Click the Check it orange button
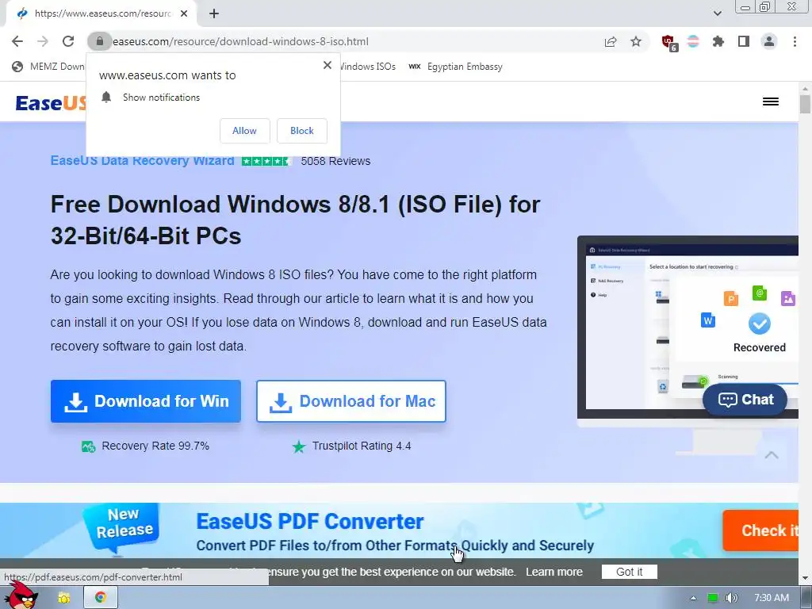Image resolution: width=812 pixels, height=609 pixels. pos(760,530)
